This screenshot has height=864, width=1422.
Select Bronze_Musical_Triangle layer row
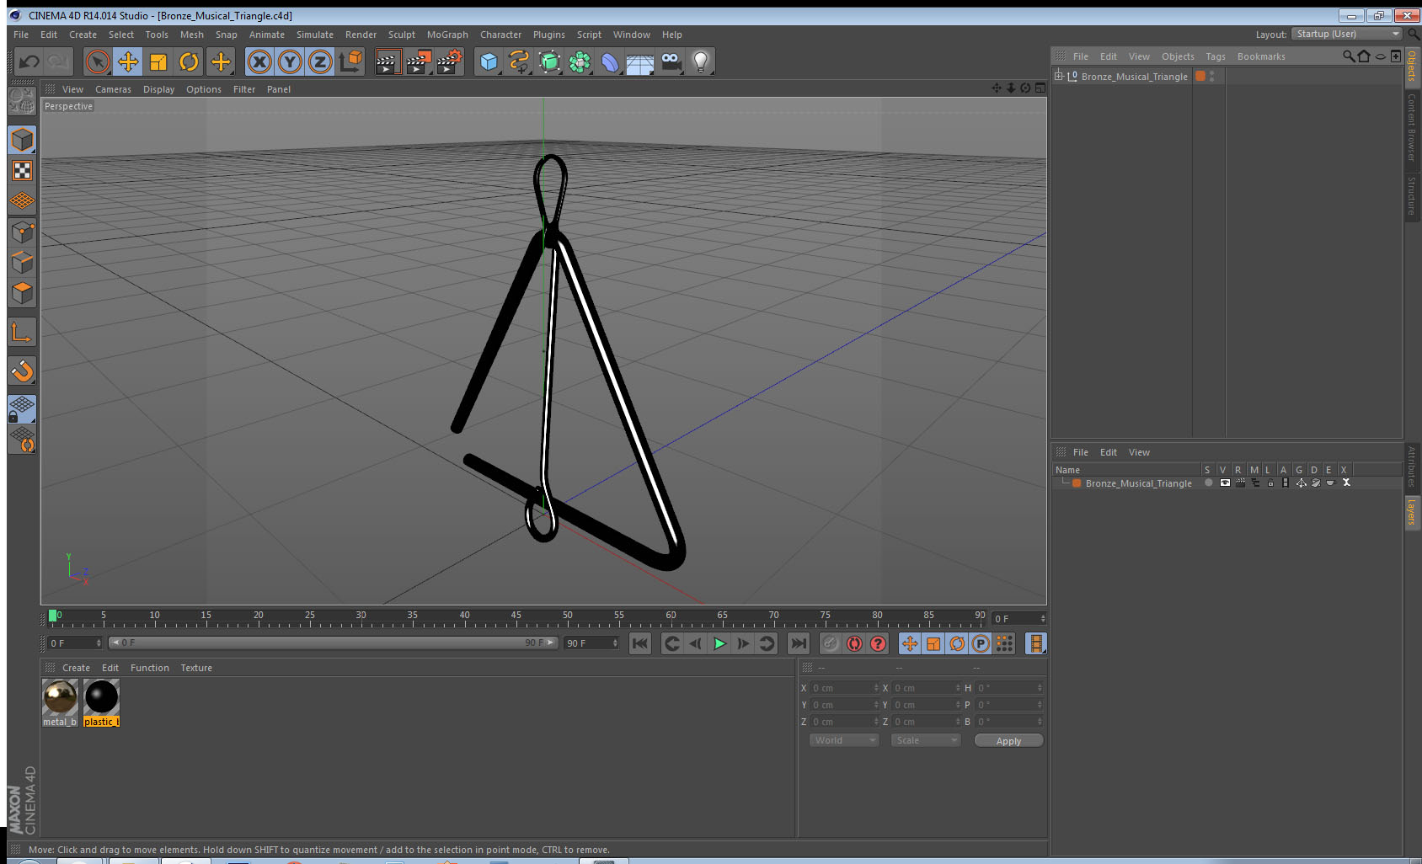1227,483
